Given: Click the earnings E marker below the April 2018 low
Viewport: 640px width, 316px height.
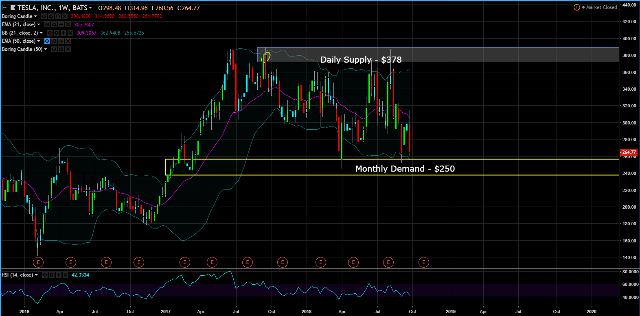Looking at the screenshot, I should tap(353, 262).
